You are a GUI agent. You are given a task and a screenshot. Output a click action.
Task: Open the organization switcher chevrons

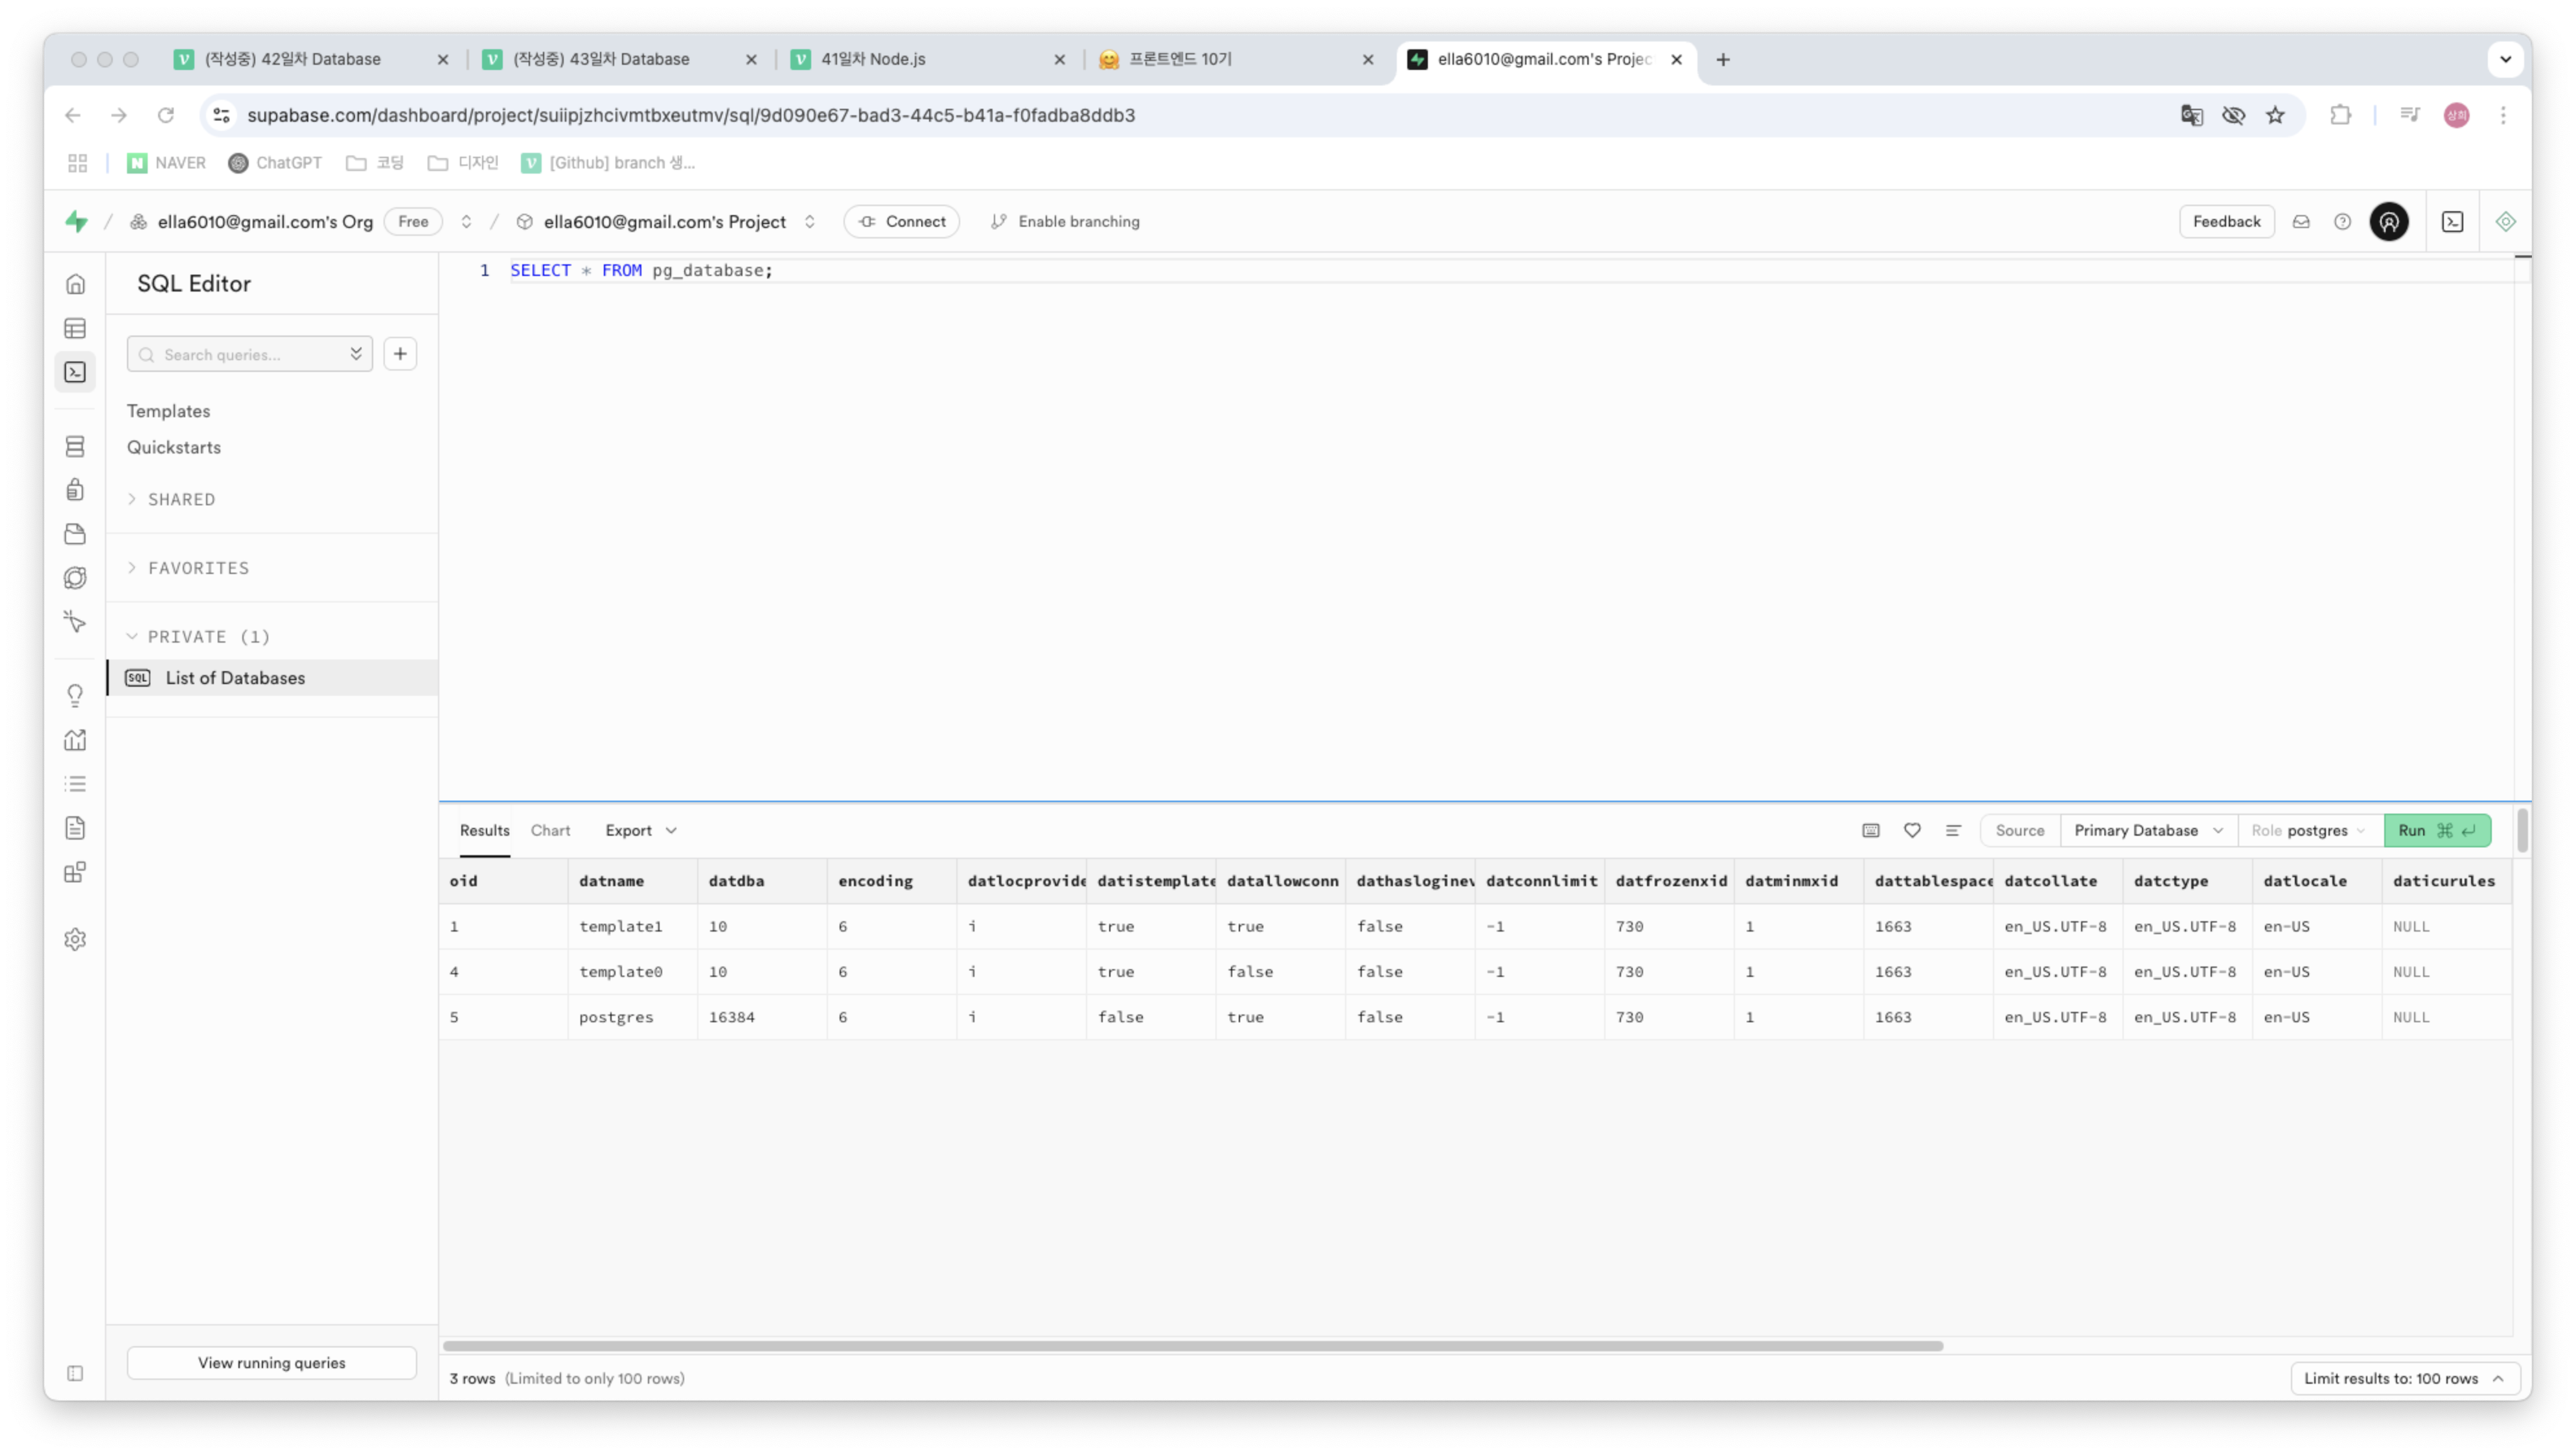tap(466, 221)
